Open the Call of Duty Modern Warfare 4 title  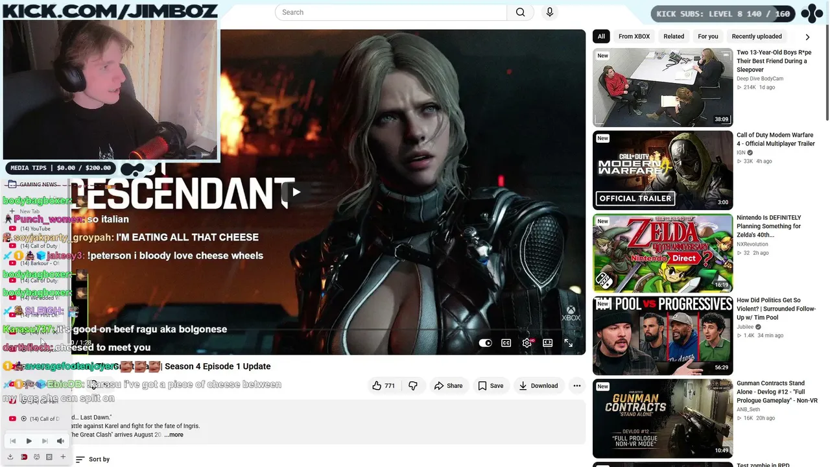coord(776,139)
